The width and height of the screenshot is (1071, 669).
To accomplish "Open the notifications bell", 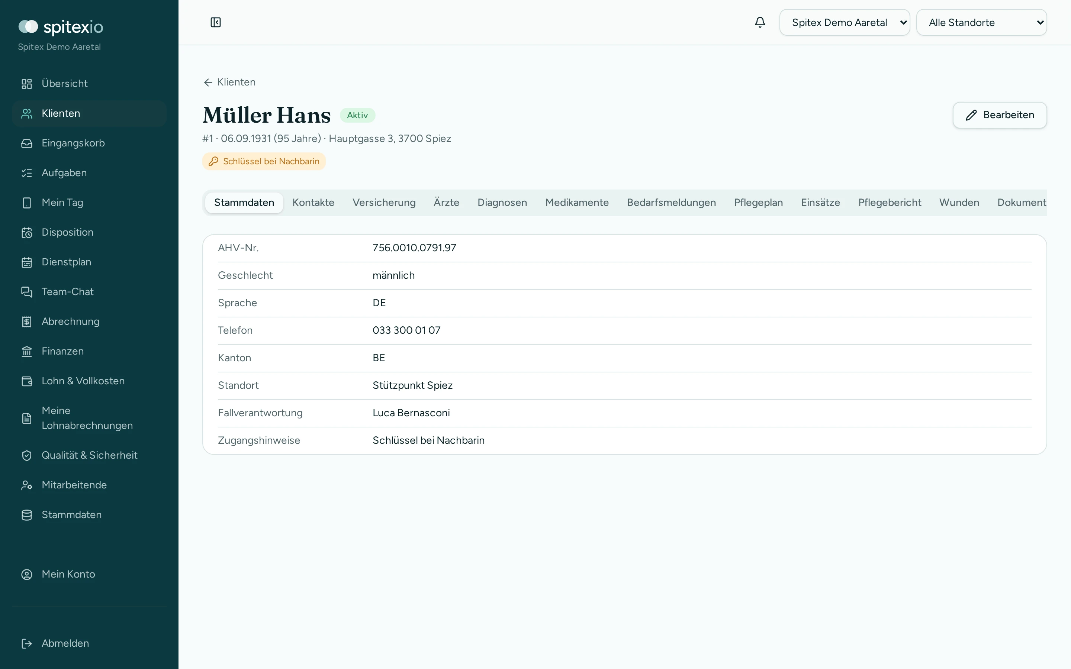I will pos(760,22).
